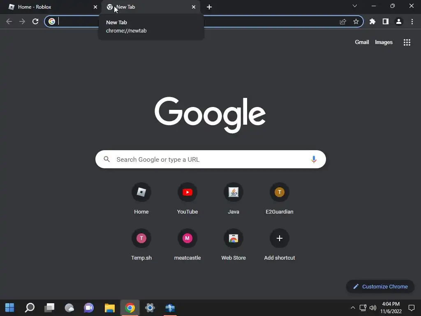
Task: Click the magnifier icon in the search box
Action: (x=106, y=159)
